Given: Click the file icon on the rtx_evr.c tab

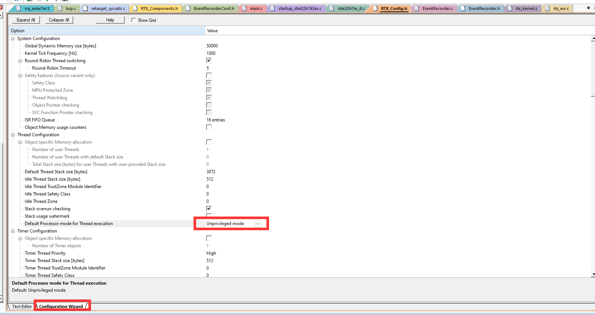Looking at the screenshot, I should [548, 9].
